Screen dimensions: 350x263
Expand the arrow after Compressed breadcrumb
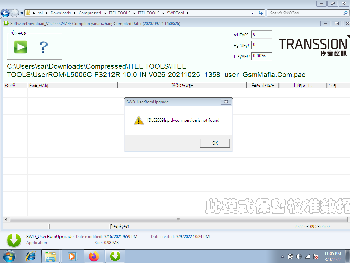coord(105,13)
